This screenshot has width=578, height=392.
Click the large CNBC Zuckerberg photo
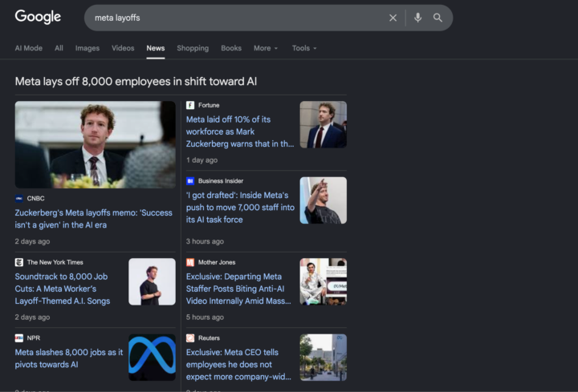(95, 144)
